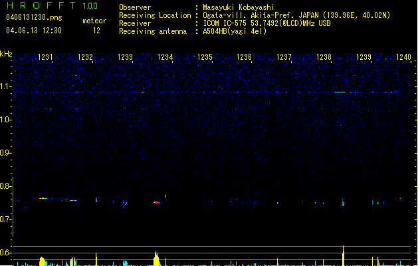The height and width of the screenshot is (266, 418).
Task: Select observer name Masayuki Kobayashi
Action: coord(239,7)
